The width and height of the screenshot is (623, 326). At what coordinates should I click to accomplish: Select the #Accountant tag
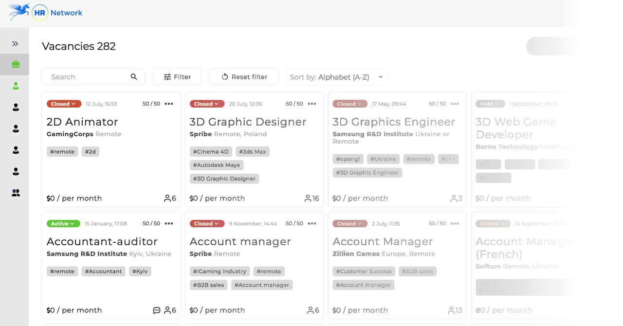click(103, 272)
